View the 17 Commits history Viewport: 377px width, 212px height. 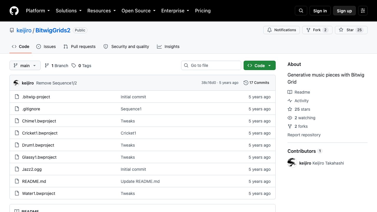point(257,83)
